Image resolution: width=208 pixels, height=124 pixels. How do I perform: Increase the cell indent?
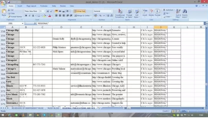coord(71,16)
